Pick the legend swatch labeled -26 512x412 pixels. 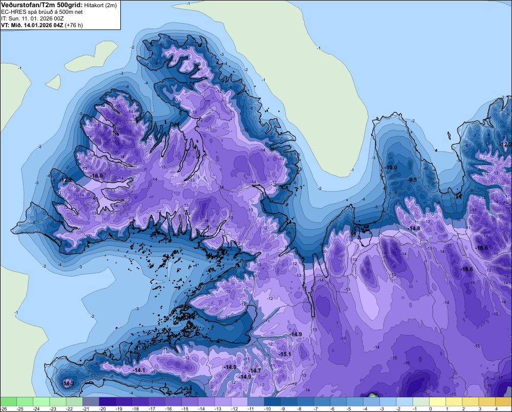point(8,401)
